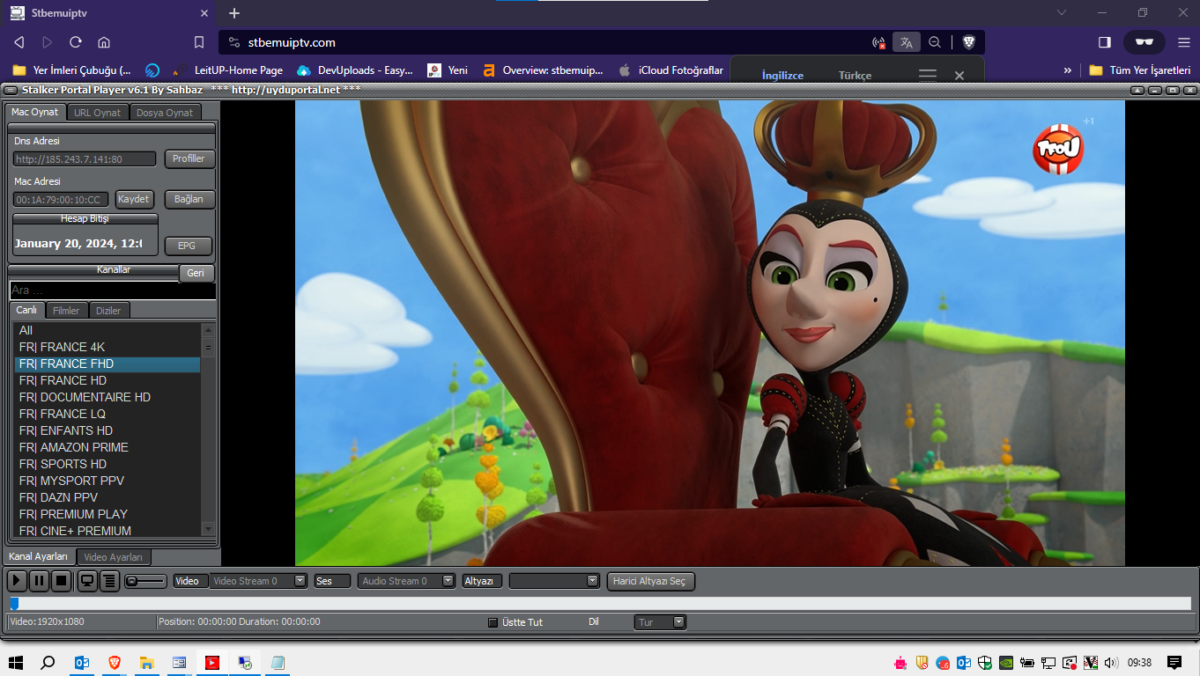Screen dimensions: 1200x676
Task: Select FR| FRANCE LQ category
Action: [x=107, y=414]
